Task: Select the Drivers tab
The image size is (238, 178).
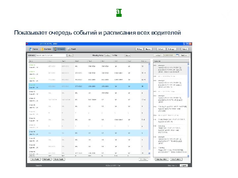Action: tap(59, 49)
